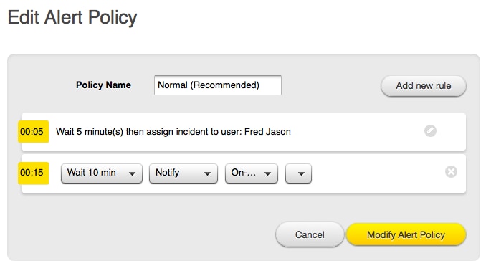Open the truncated On-... dropdown
This screenshot has width=491, height=271.
[x=251, y=173]
